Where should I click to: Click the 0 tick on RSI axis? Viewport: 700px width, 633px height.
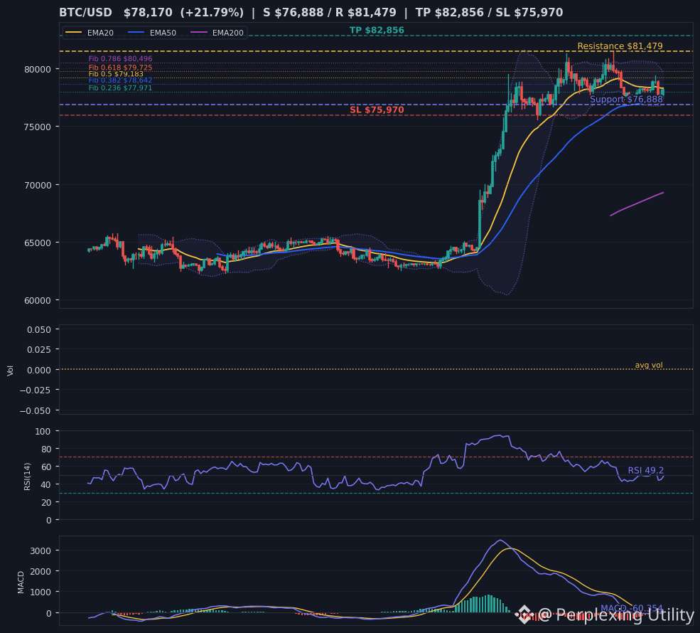pos(48,521)
